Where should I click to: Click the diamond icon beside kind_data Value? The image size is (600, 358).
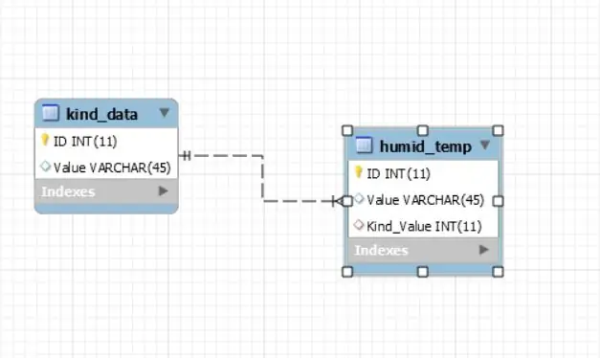[45, 167]
